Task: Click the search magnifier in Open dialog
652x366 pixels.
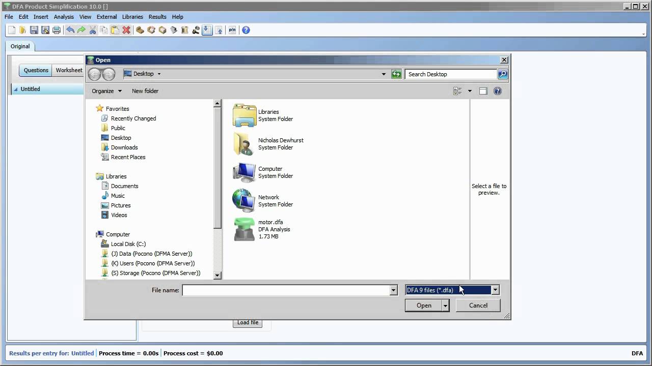Action: tap(502, 74)
